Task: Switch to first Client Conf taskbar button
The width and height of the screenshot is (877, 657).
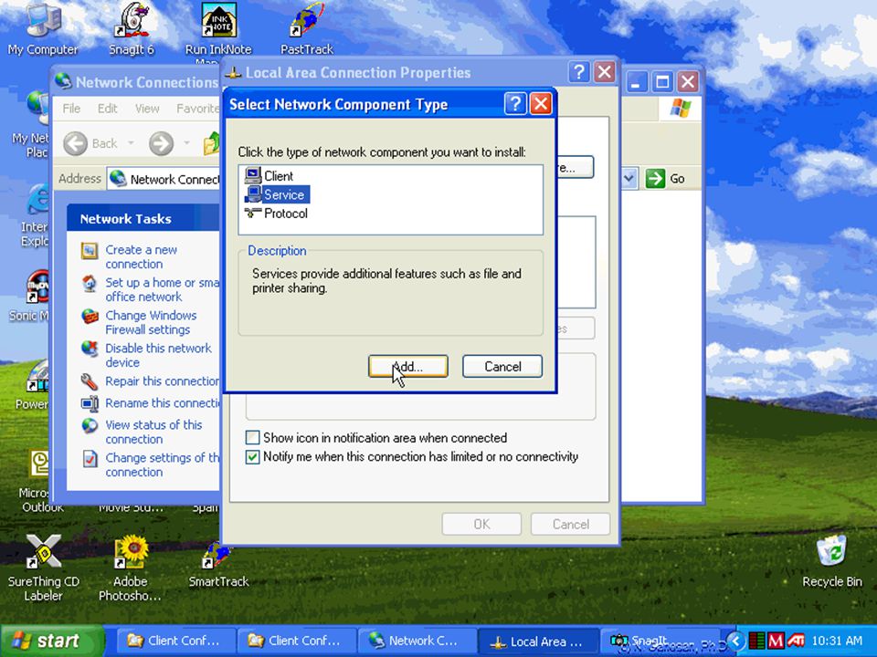Action: (x=176, y=641)
